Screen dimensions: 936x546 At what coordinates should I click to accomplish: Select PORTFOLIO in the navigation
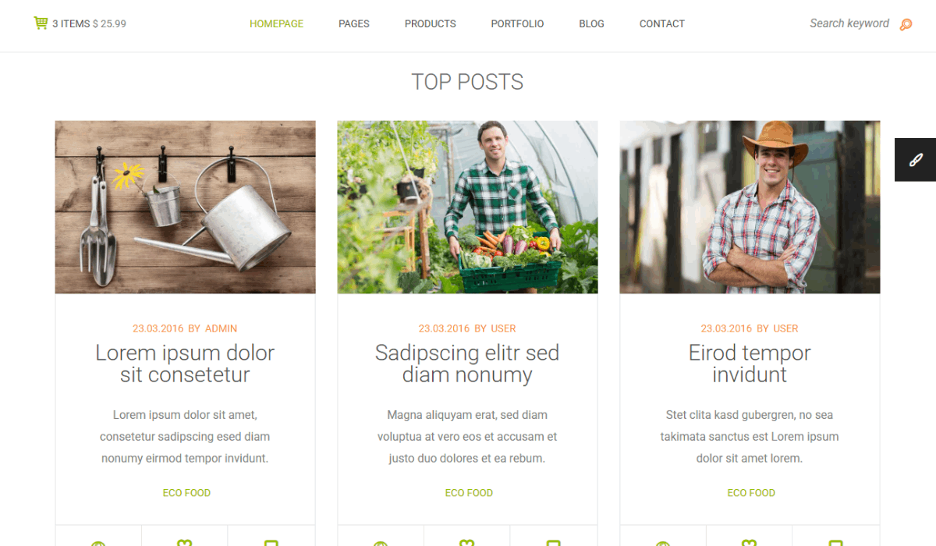point(517,24)
